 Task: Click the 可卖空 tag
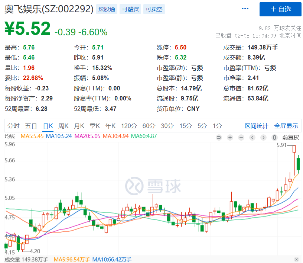tap(154, 9)
